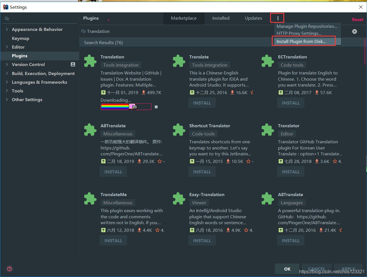Image resolution: width=367 pixels, height=277 pixels.
Task: Click the Shortcut Translator plugin icon
Action: coord(179,130)
